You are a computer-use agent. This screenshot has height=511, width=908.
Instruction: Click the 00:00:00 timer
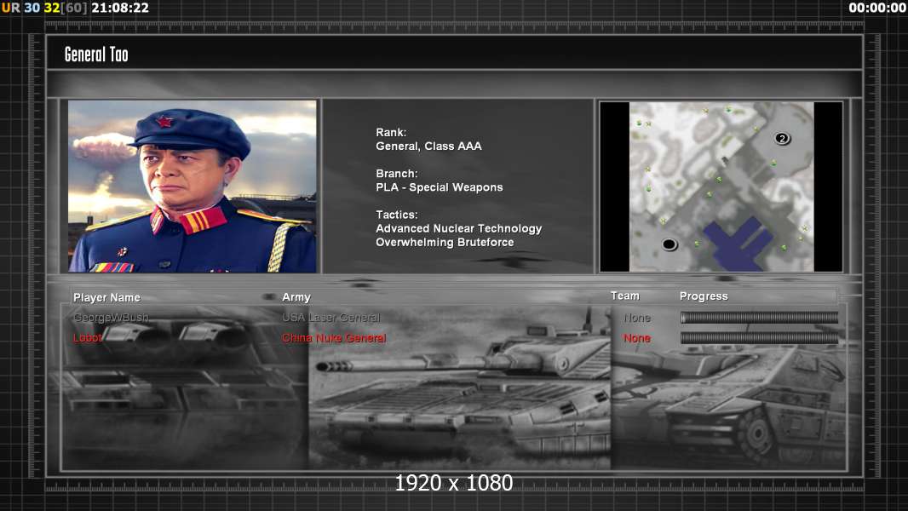coord(876,9)
